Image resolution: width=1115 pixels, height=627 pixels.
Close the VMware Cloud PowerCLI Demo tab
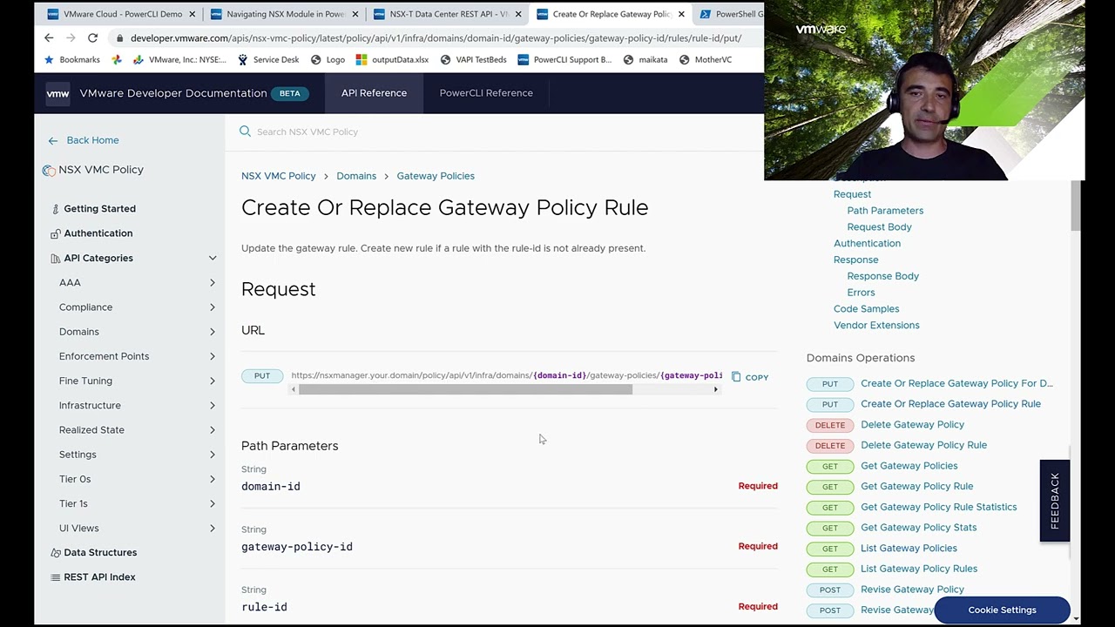click(x=193, y=14)
